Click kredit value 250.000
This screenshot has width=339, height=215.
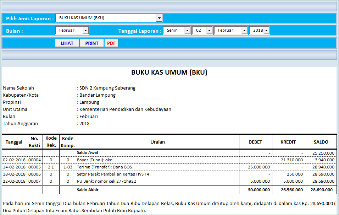click(x=295, y=174)
